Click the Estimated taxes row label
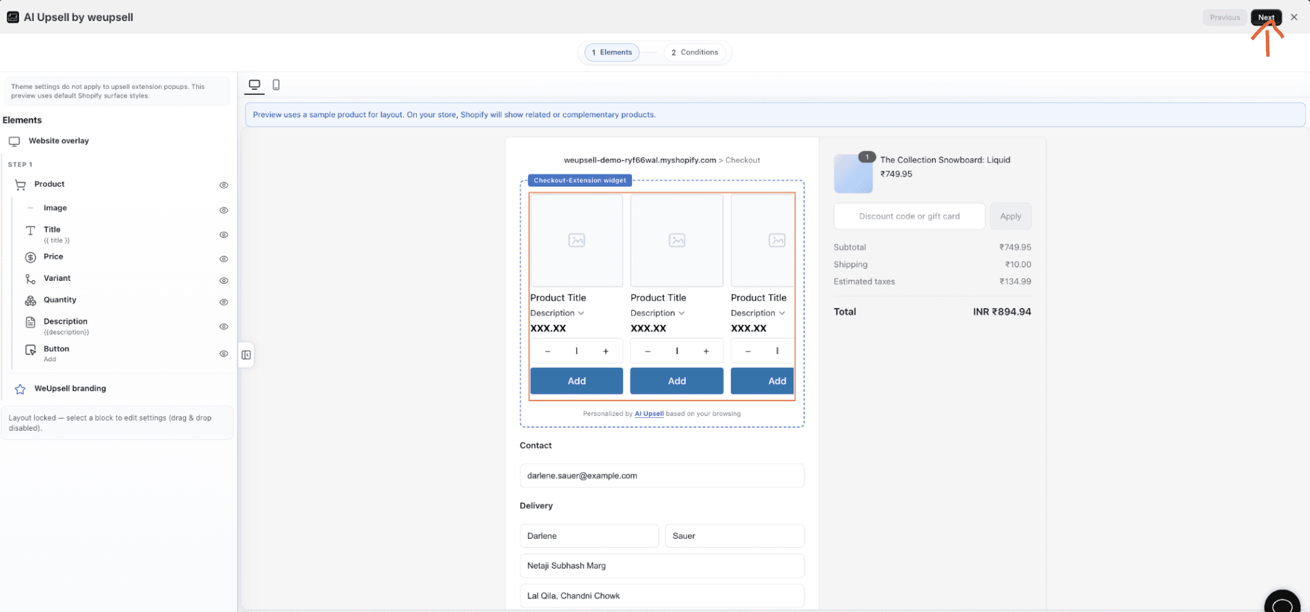This screenshot has width=1310, height=612. pyautogui.click(x=864, y=282)
